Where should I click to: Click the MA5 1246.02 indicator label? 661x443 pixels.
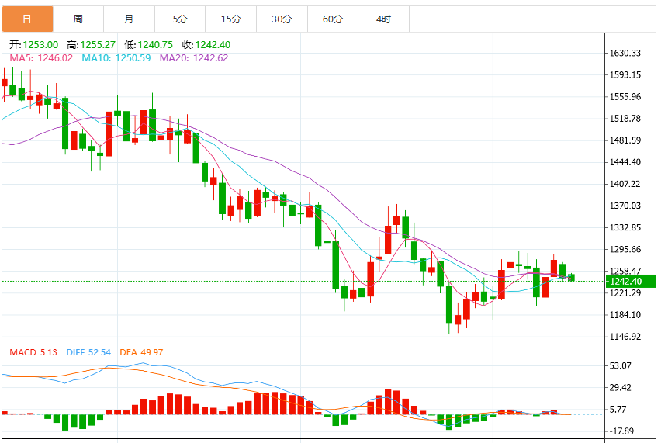[41, 57]
